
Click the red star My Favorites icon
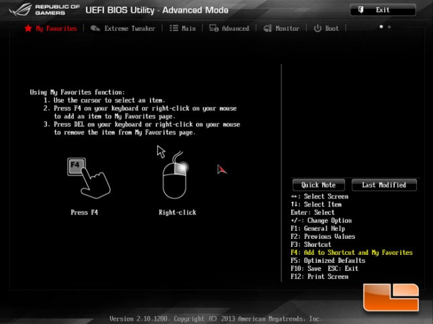click(x=28, y=28)
